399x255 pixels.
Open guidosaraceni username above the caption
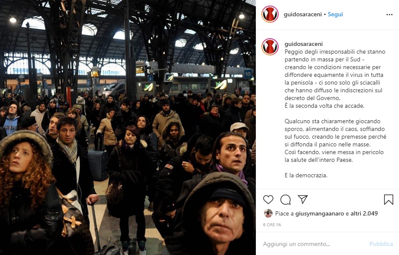click(x=304, y=44)
